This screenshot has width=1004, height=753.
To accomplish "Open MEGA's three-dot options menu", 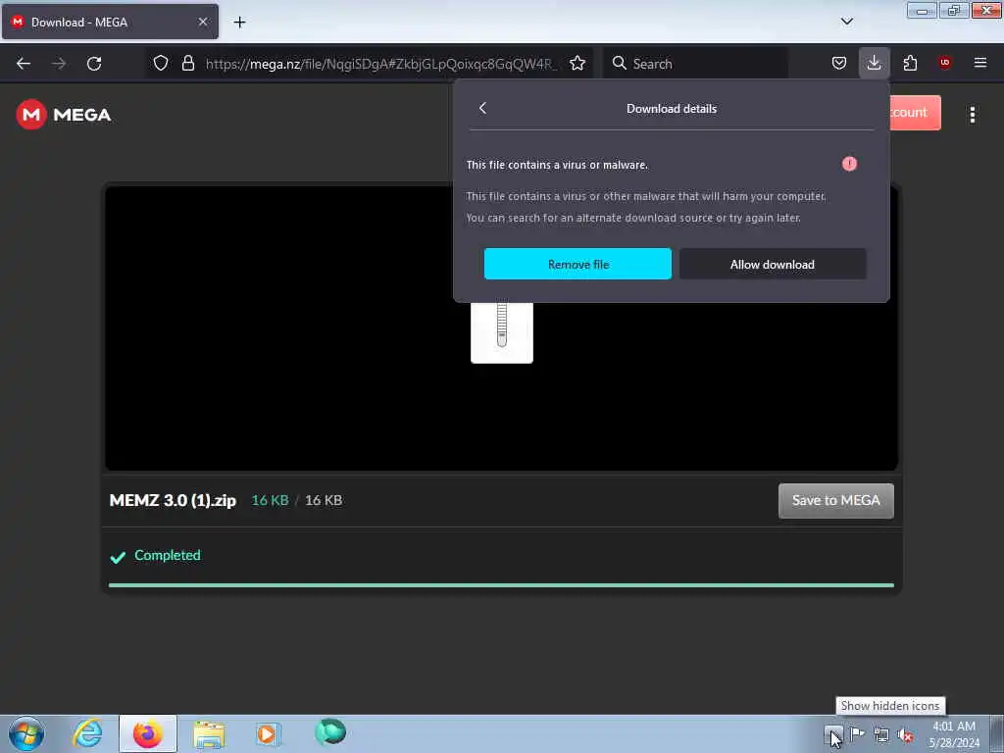I will click(972, 115).
